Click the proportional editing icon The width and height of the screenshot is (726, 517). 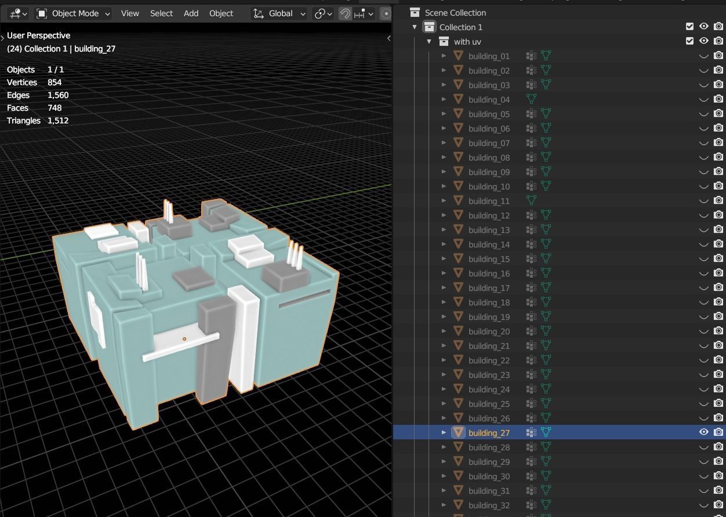(x=386, y=13)
